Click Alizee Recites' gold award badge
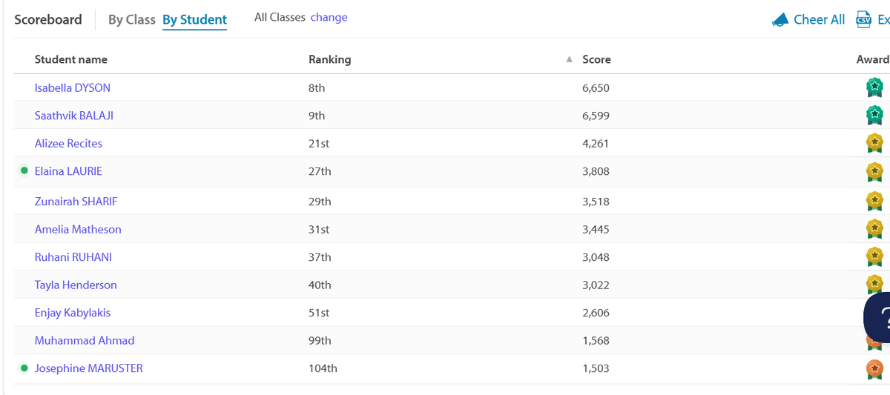This screenshot has width=890, height=395. 874,143
